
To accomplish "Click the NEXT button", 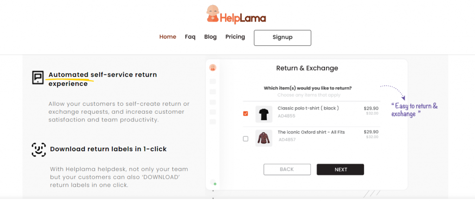I will (340, 170).
